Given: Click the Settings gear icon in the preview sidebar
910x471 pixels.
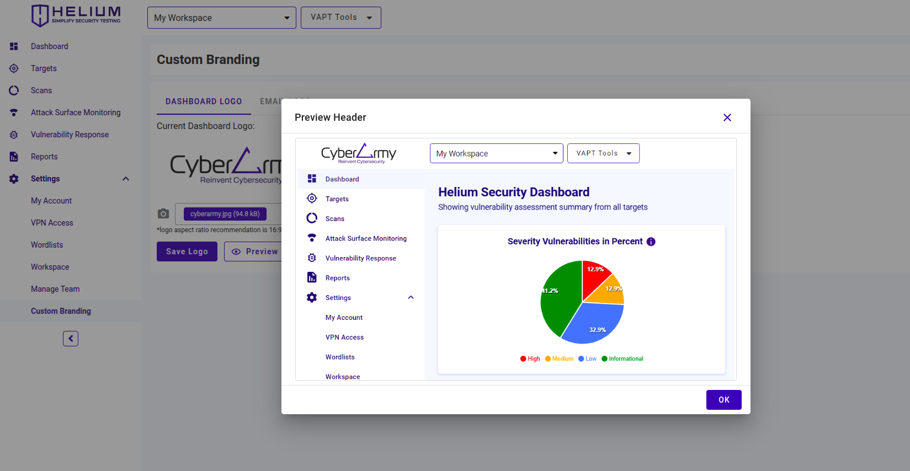Looking at the screenshot, I should coord(312,297).
